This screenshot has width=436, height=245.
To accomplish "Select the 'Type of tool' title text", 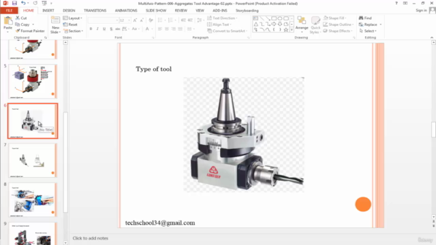I will (153, 69).
